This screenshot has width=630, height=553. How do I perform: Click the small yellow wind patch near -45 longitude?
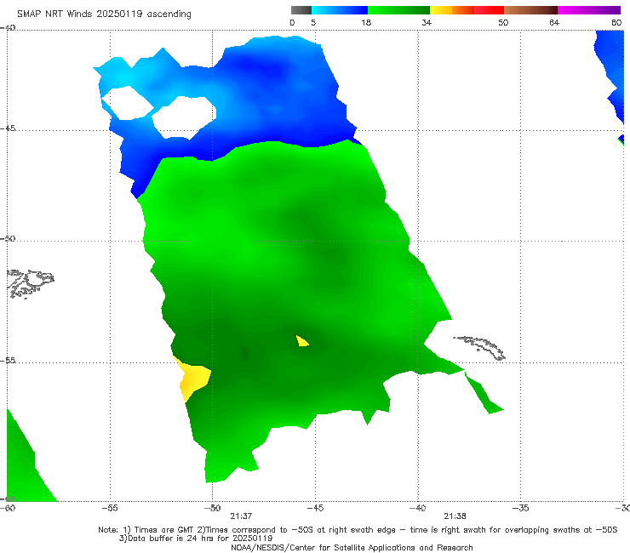coord(301,341)
